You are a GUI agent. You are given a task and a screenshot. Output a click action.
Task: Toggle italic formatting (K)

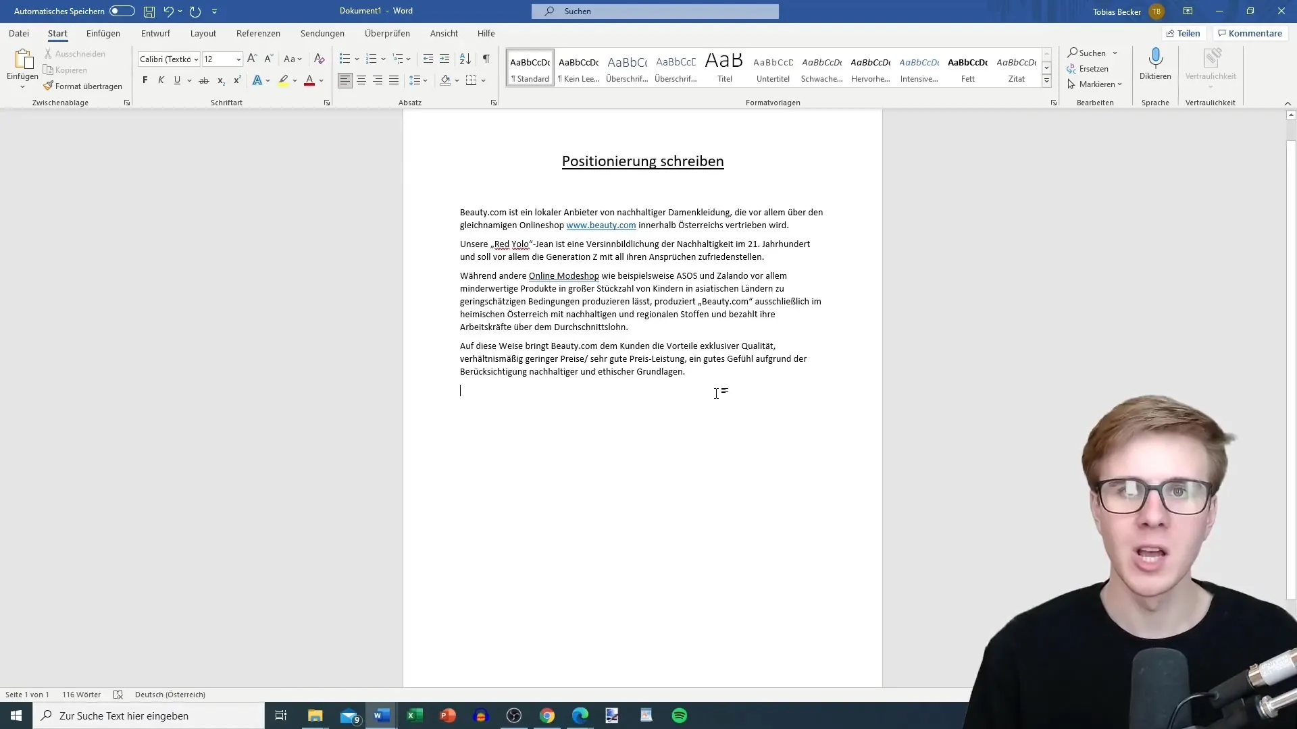tap(161, 80)
